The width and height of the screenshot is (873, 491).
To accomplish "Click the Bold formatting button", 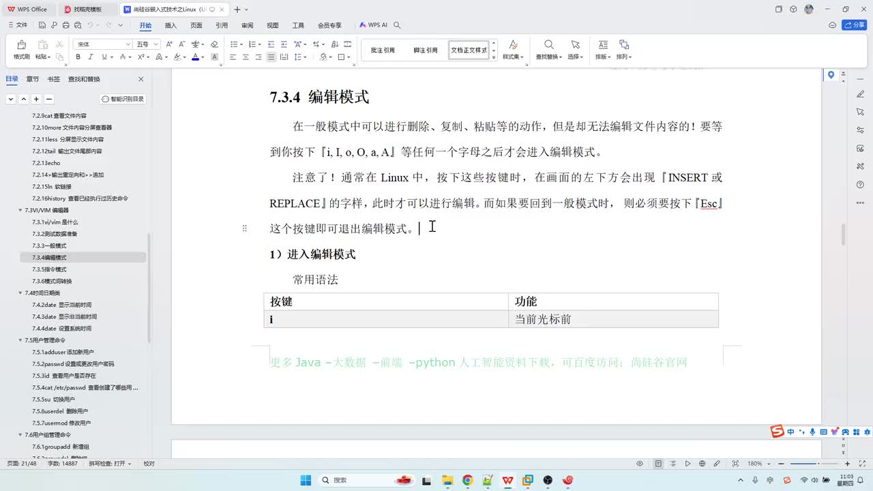I will [x=78, y=57].
